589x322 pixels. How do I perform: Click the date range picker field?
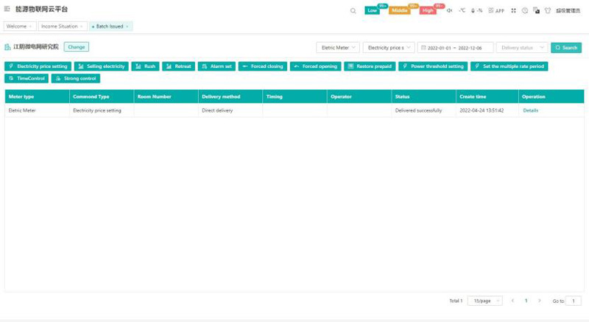click(x=455, y=47)
